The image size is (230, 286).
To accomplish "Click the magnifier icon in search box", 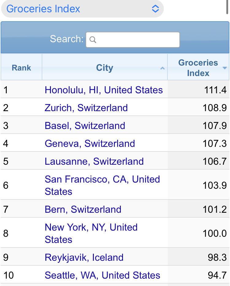I will 93,40.
